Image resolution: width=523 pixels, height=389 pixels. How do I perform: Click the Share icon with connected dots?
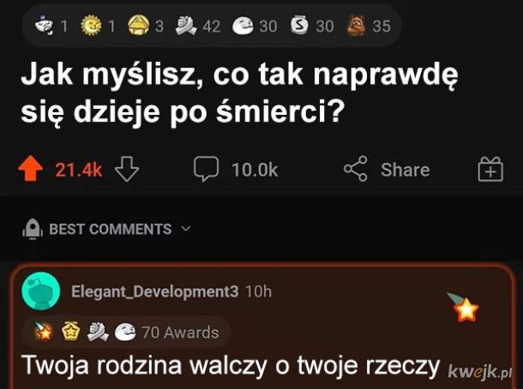[356, 169]
